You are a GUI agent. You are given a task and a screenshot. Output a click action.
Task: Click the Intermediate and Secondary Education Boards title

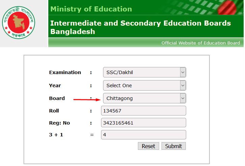click(x=141, y=27)
